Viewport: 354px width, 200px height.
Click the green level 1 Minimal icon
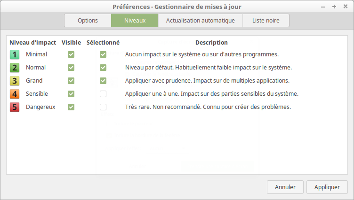coord(15,54)
